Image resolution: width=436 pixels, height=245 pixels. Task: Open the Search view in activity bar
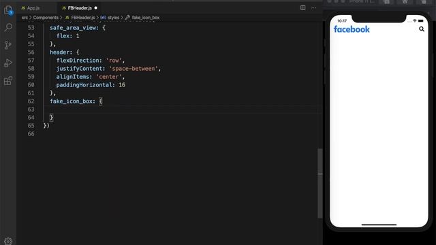coord(8,27)
